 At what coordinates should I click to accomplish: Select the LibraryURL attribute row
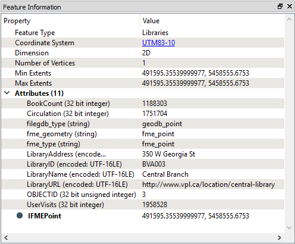pyautogui.click(x=143, y=184)
